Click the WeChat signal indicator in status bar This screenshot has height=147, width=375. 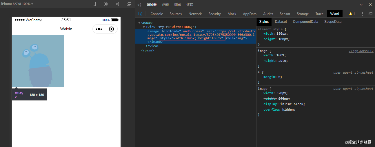(28, 20)
